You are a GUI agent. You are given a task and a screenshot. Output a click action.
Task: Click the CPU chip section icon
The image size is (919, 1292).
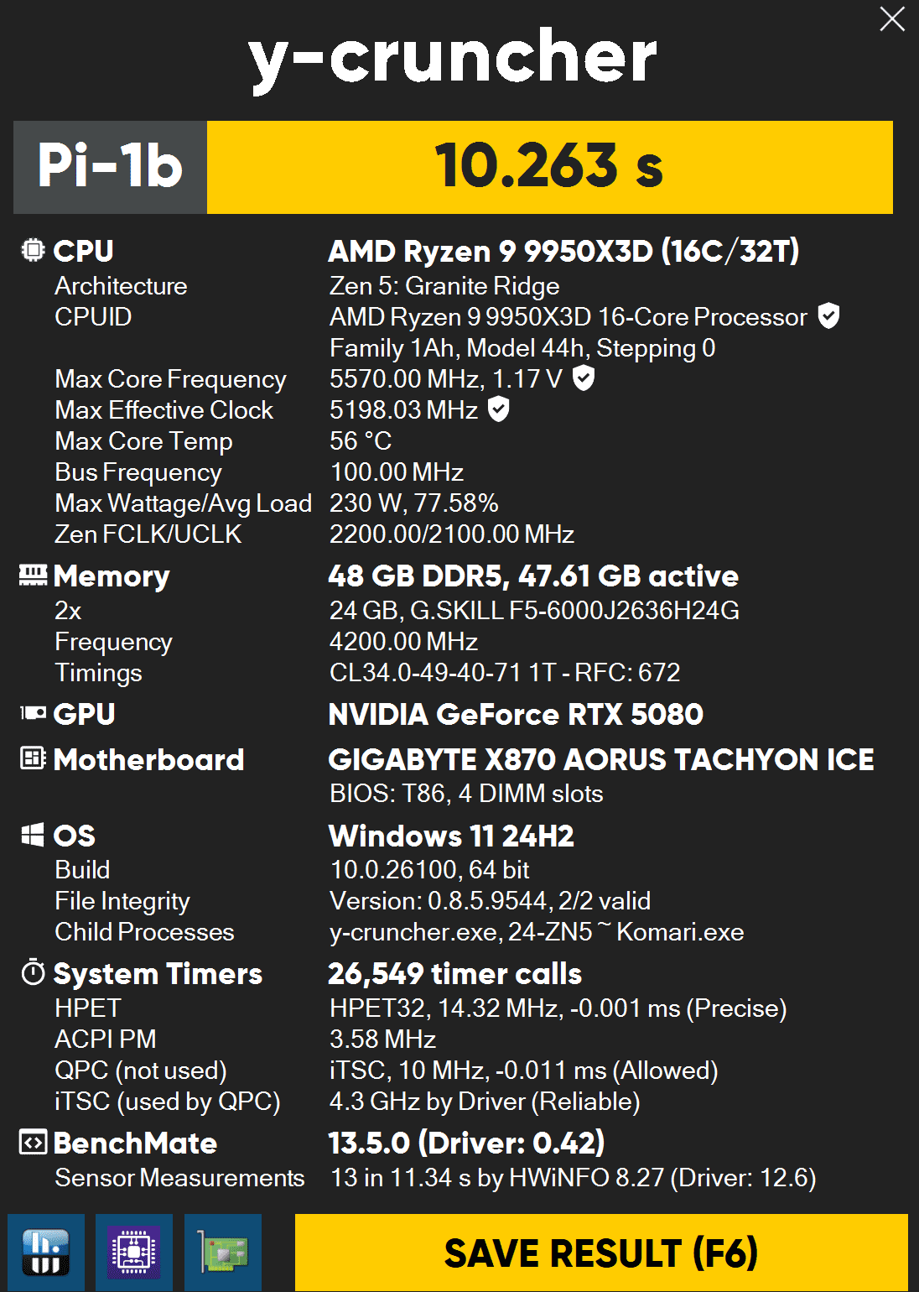tap(33, 250)
